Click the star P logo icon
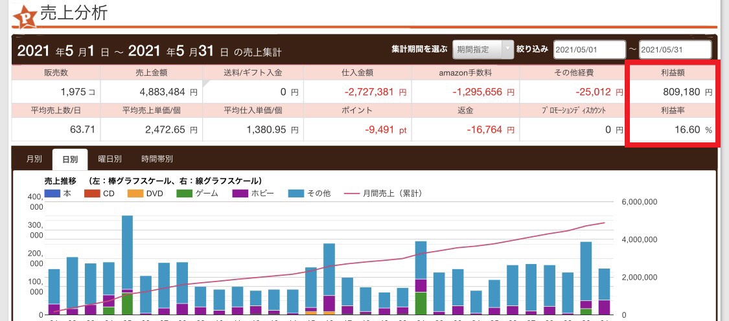Screen dimensions: 729x321 pyautogui.click(x=24, y=17)
